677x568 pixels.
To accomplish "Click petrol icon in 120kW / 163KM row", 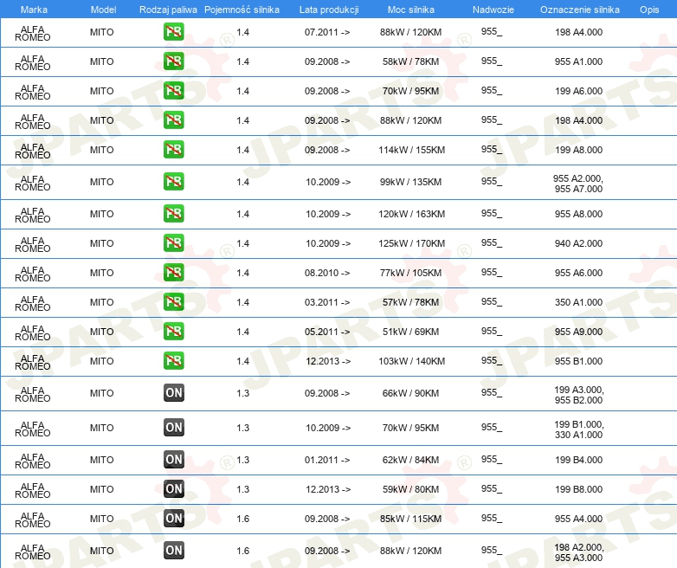I will (173, 213).
